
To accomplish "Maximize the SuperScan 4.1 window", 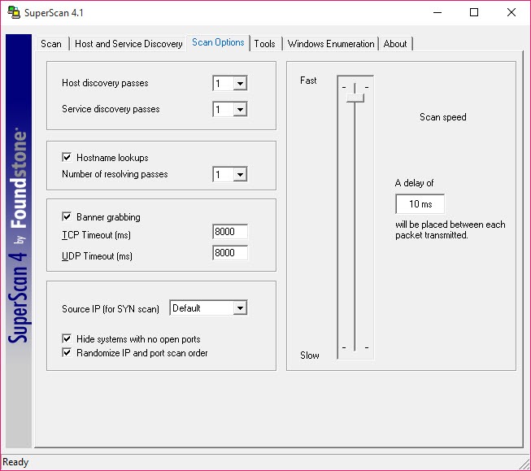I will [474, 12].
